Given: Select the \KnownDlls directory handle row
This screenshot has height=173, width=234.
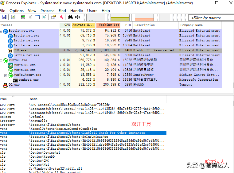Looking at the screenshot, I should 83,121.
